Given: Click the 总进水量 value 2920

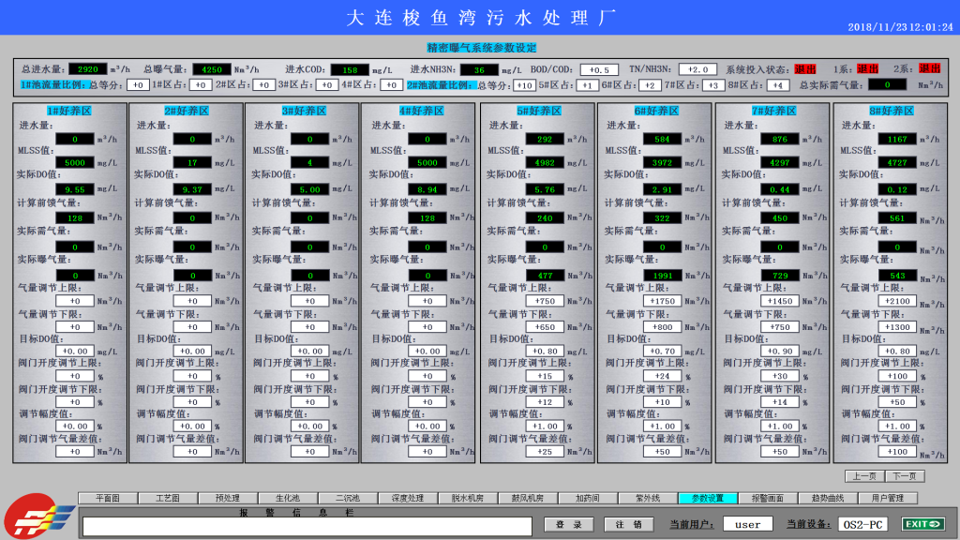Looking at the screenshot, I should pos(87,69).
